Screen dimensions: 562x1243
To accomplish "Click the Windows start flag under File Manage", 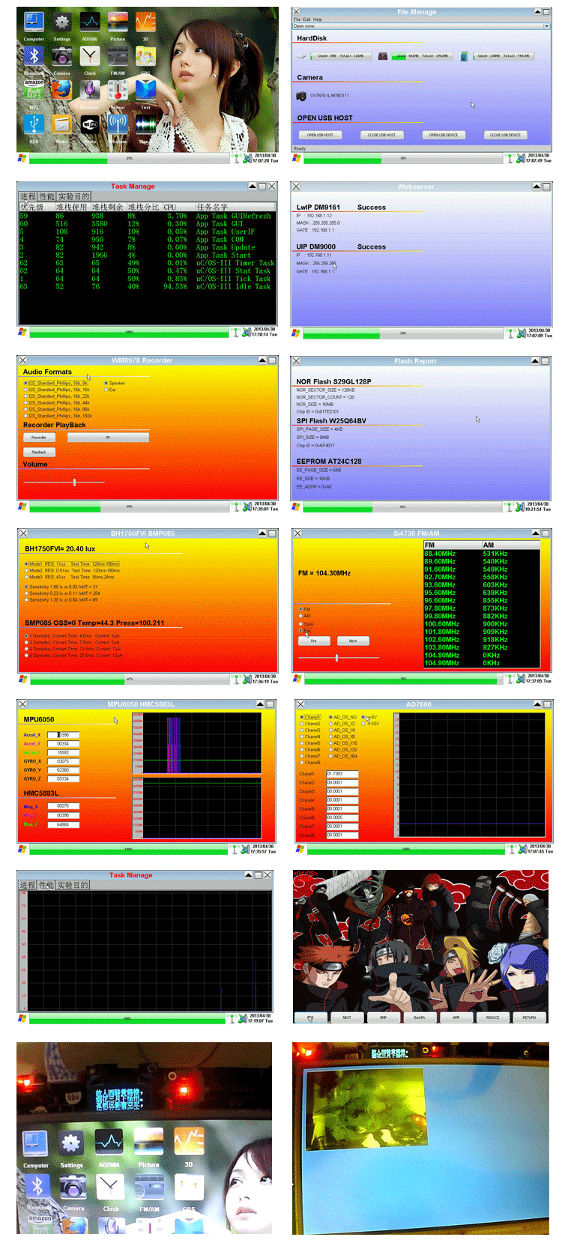I will click(297, 159).
